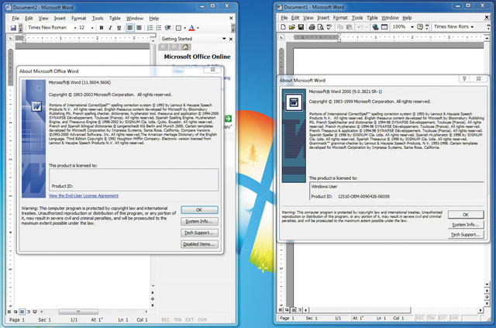The height and width of the screenshot is (328, 496).
Task: Open the Format menu in Document2 window
Action: pos(79,19)
